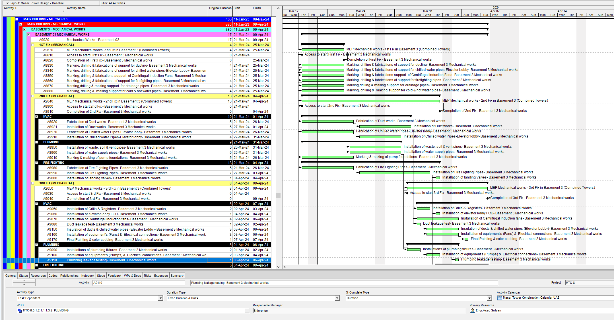614x320 pixels.
Task: Open the Duration Type dropdown
Action: pos(337,298)
